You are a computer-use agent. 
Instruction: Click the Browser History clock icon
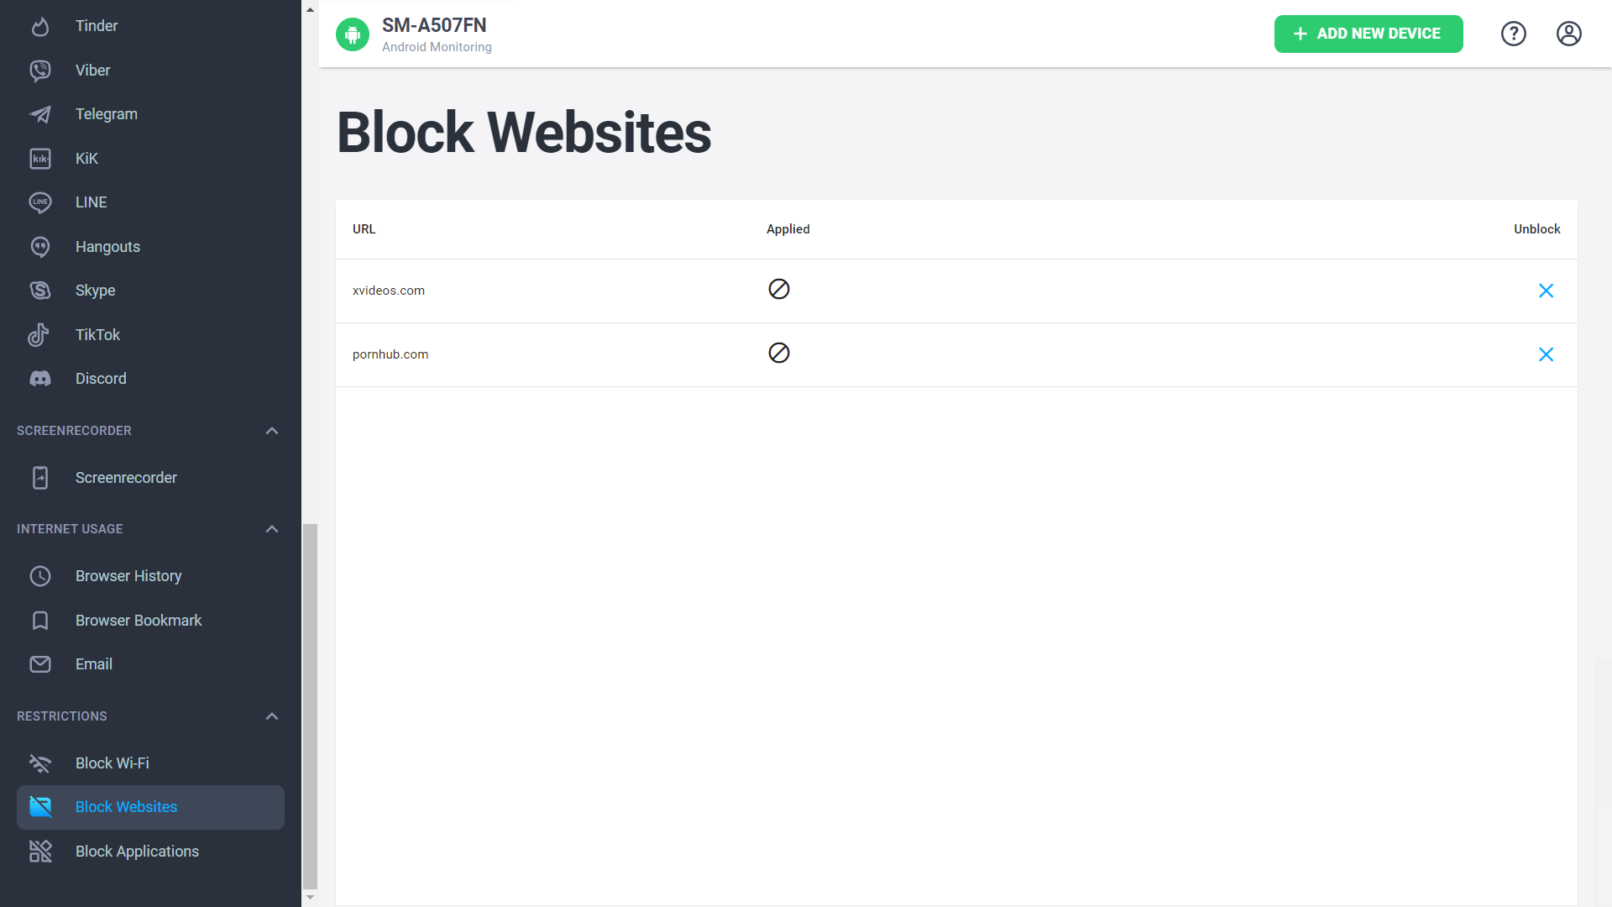[x=40, y=576]
